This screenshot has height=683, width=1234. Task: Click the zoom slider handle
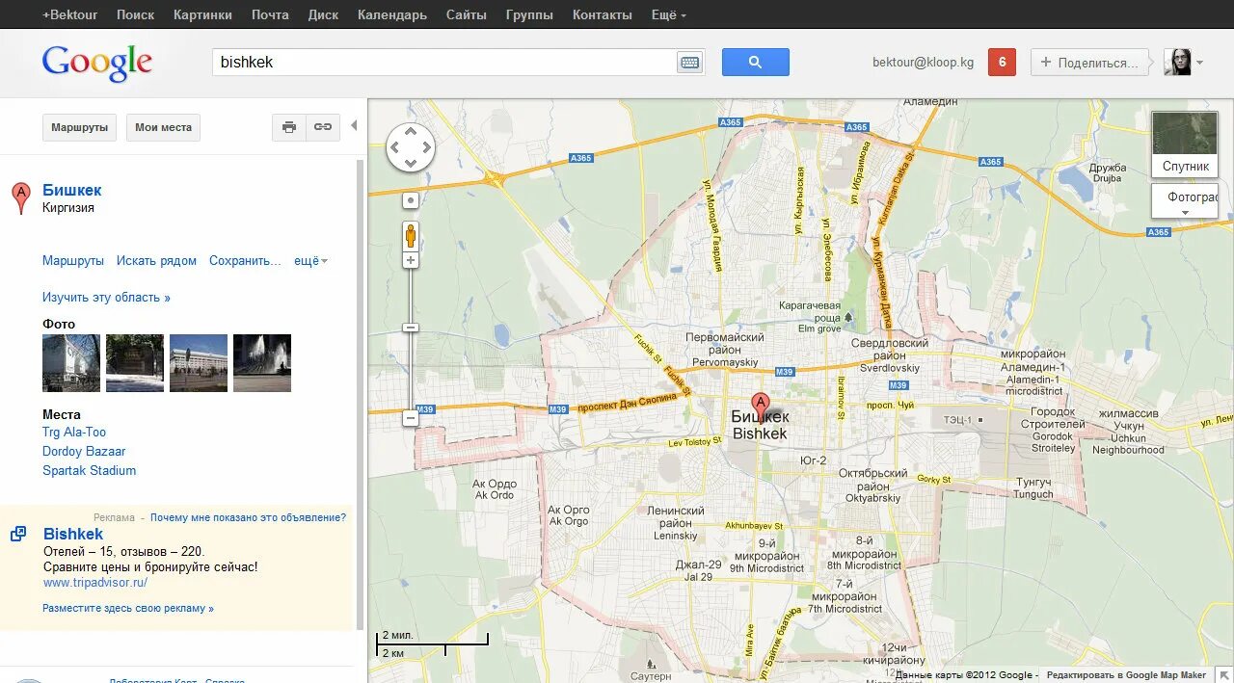click(x=411, y=328)
